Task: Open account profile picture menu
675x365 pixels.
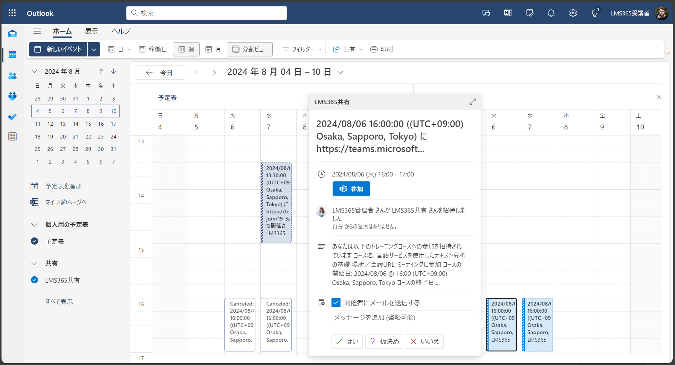Action: [x=662, y=13]
